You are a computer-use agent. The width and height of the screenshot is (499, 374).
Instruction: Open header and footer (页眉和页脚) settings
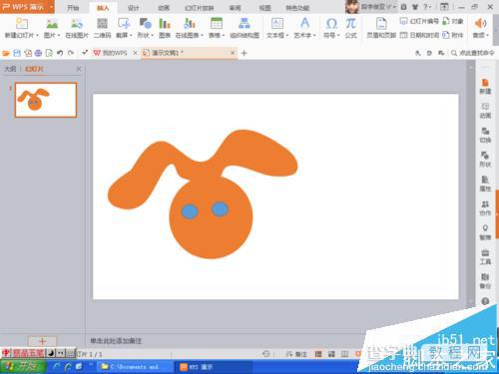pos(381,28)
